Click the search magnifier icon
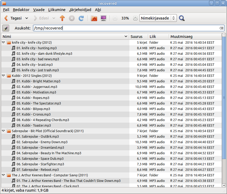227x194 pixels. 182,18
